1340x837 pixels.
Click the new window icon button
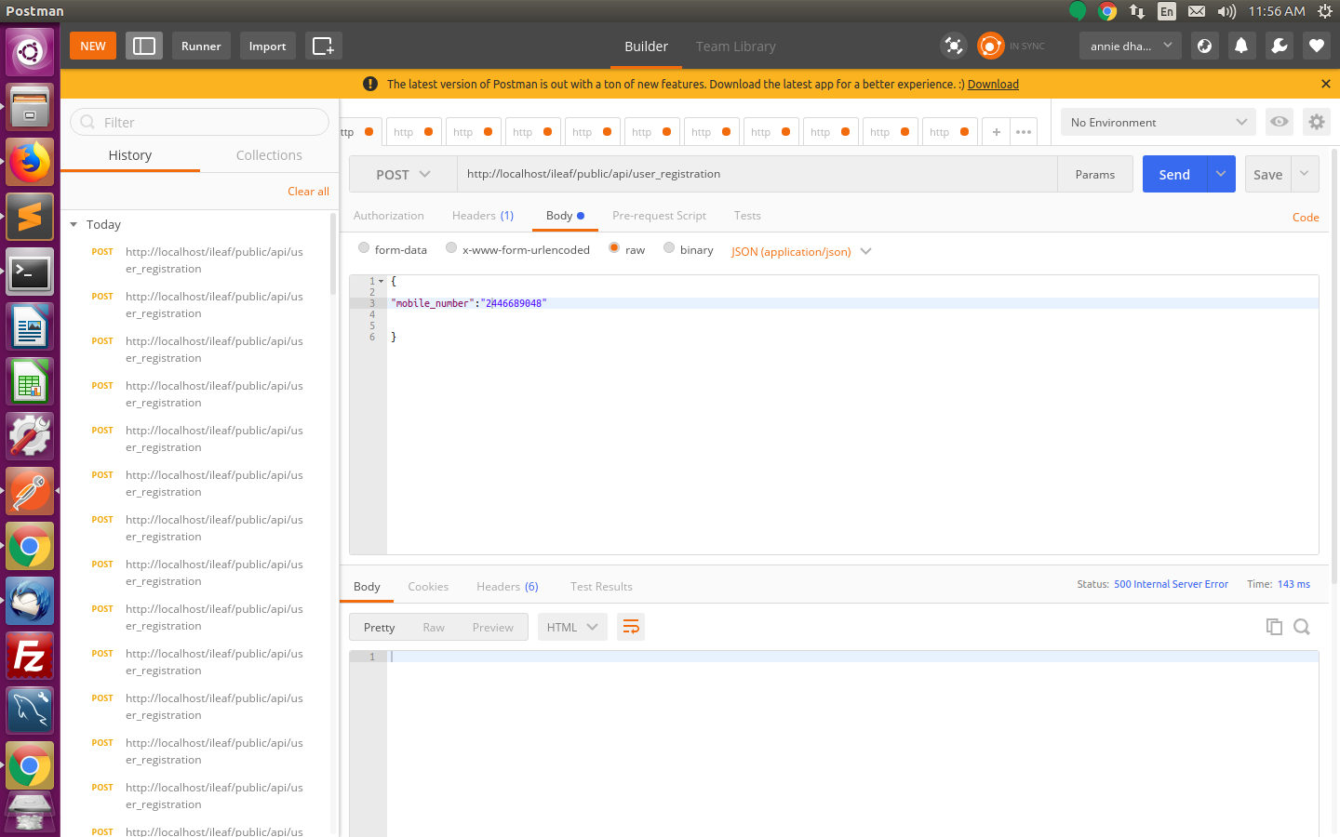point(323,46)
